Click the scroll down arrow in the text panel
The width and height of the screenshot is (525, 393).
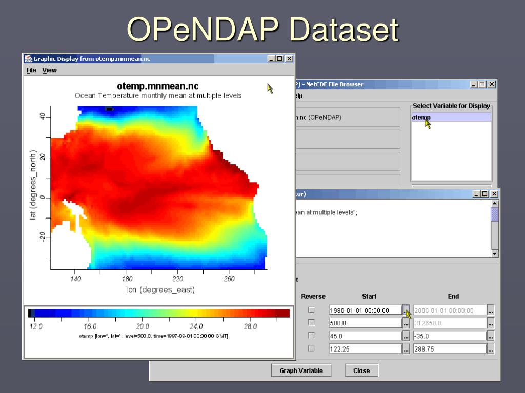[495, 254]
